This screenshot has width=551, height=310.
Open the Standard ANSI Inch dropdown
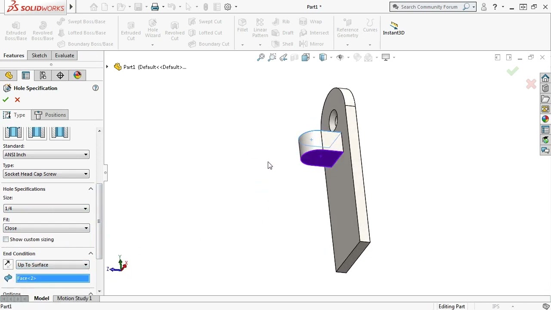tap(46, 155)
